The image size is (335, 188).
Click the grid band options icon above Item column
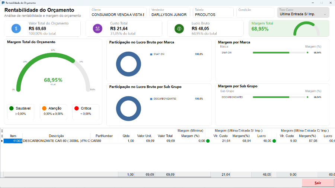tap(2, 131)
